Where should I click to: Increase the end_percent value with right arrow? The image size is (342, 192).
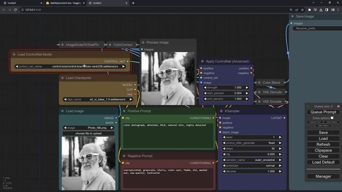(247, 99)
